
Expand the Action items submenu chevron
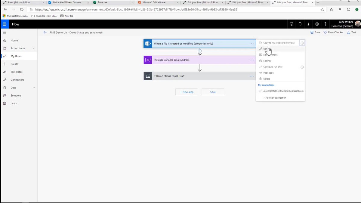(x=34, y=48)
